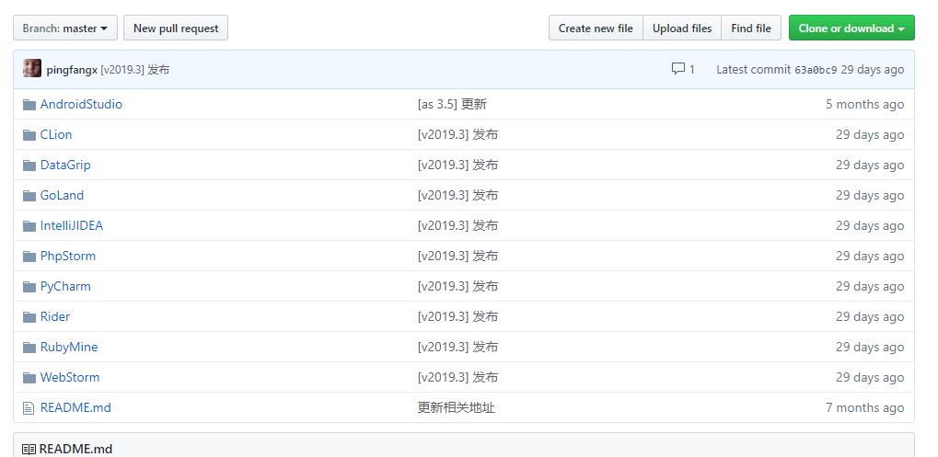
Task: Click the WebStorm folder icon
Action: tap(29, 378)
